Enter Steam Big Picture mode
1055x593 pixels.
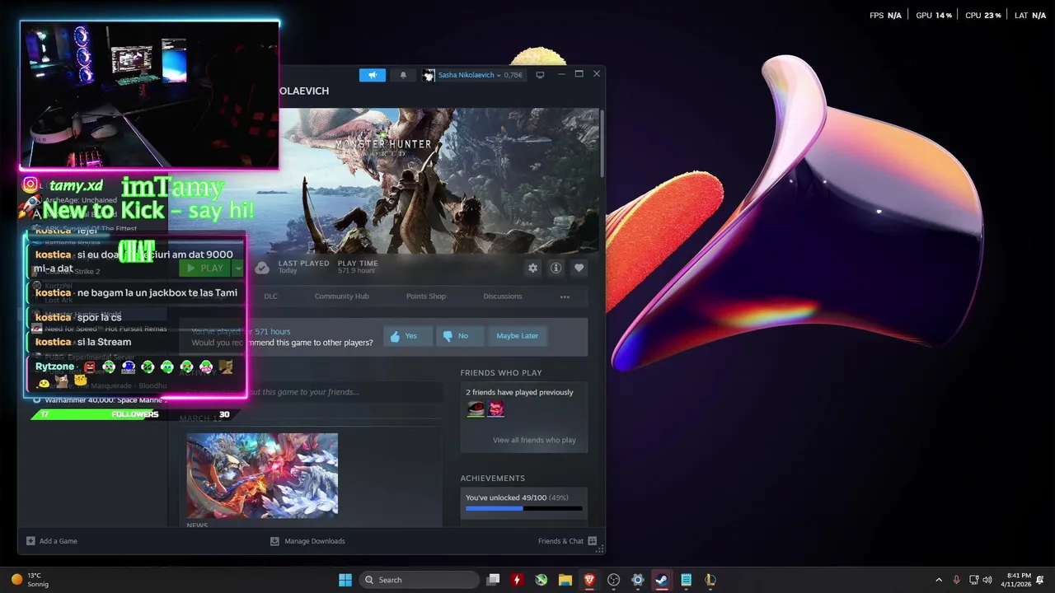(540, 75)
